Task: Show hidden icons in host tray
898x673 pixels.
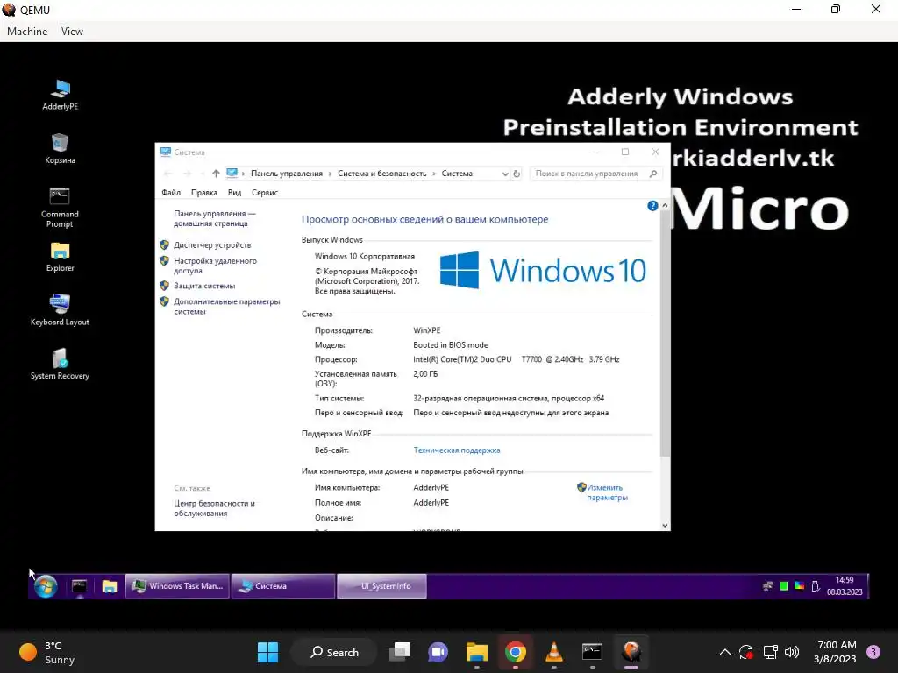Action: tap(724, 652)
